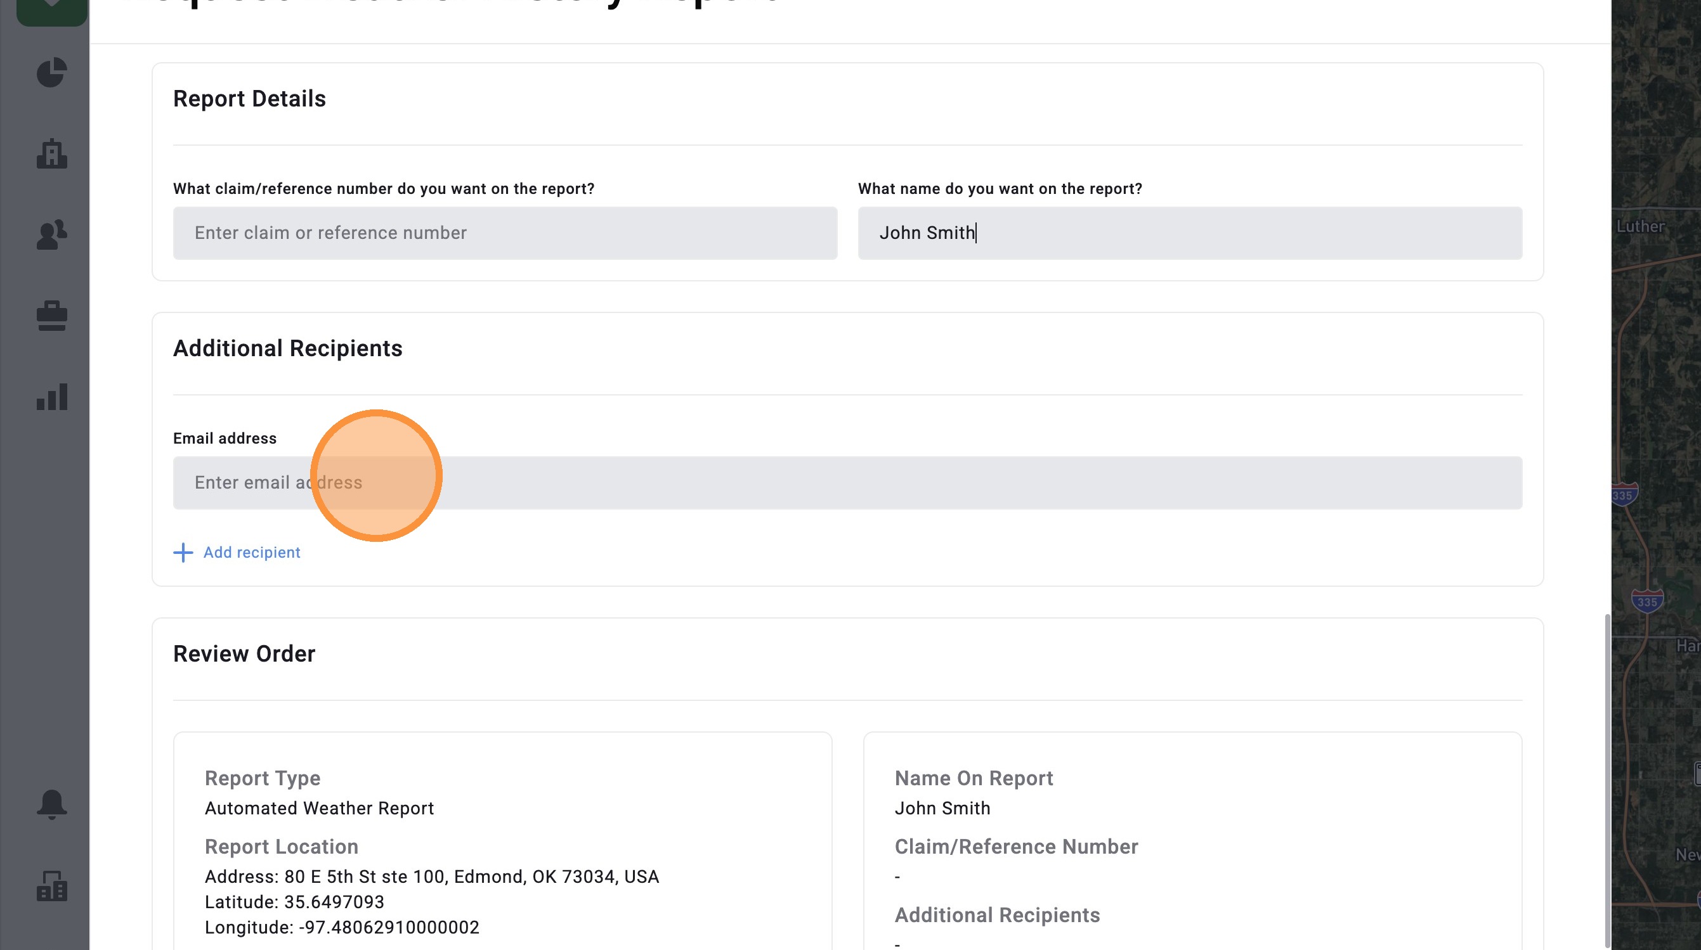
Task: Click the Review Order heading
Action: pyautogui.click(x=244, y=654)
